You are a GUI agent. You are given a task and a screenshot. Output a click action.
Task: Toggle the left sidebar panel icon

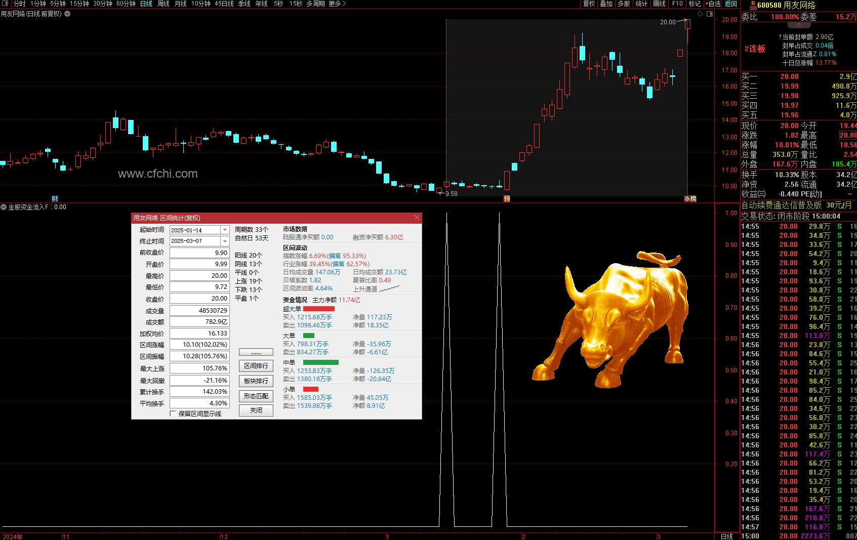pyautogui.click(x=6, y=4)
